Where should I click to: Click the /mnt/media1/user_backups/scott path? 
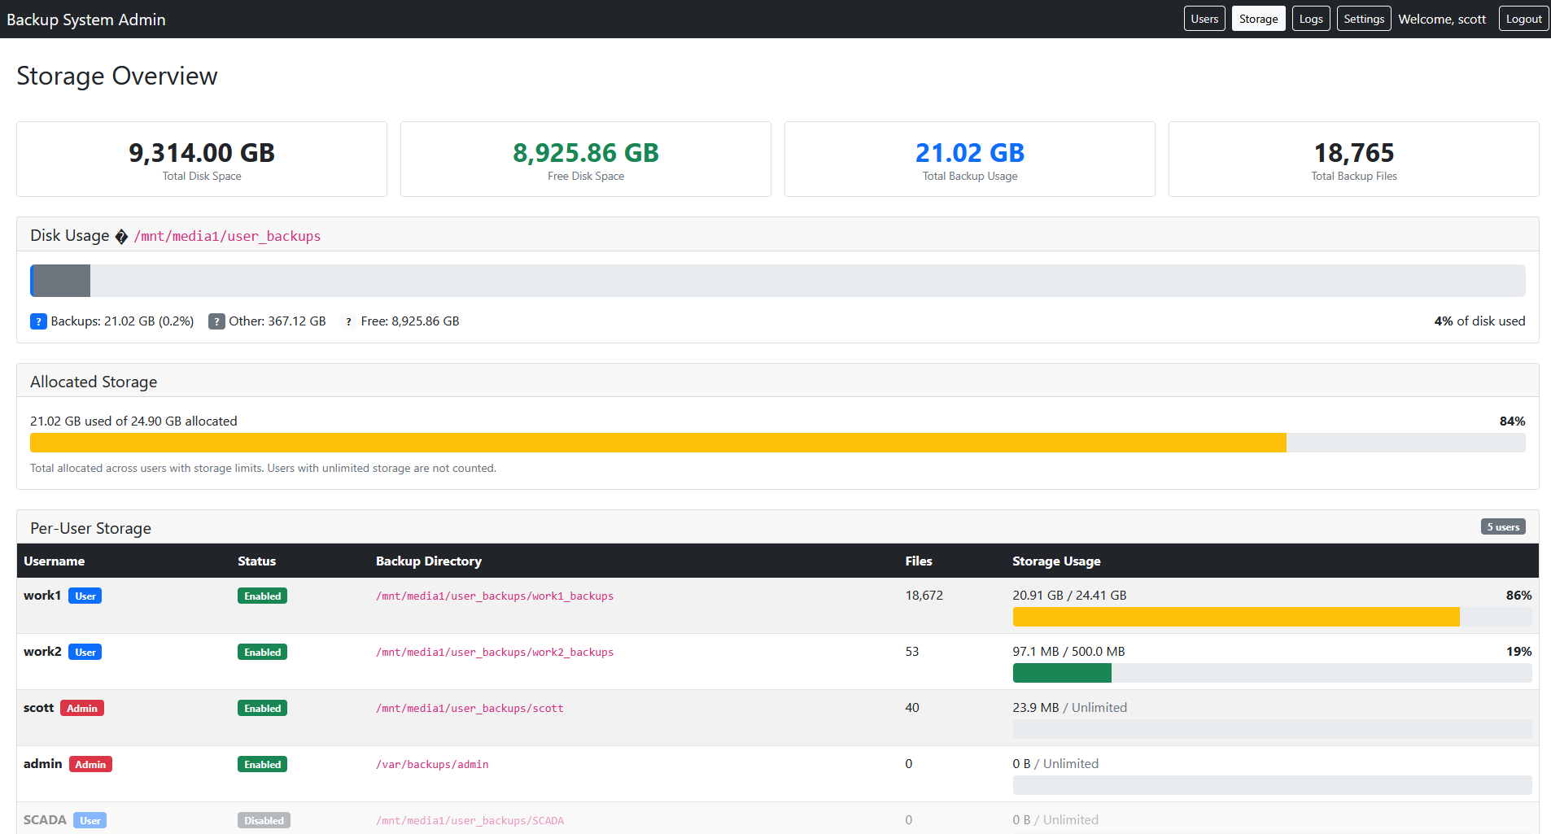[470, 709]
